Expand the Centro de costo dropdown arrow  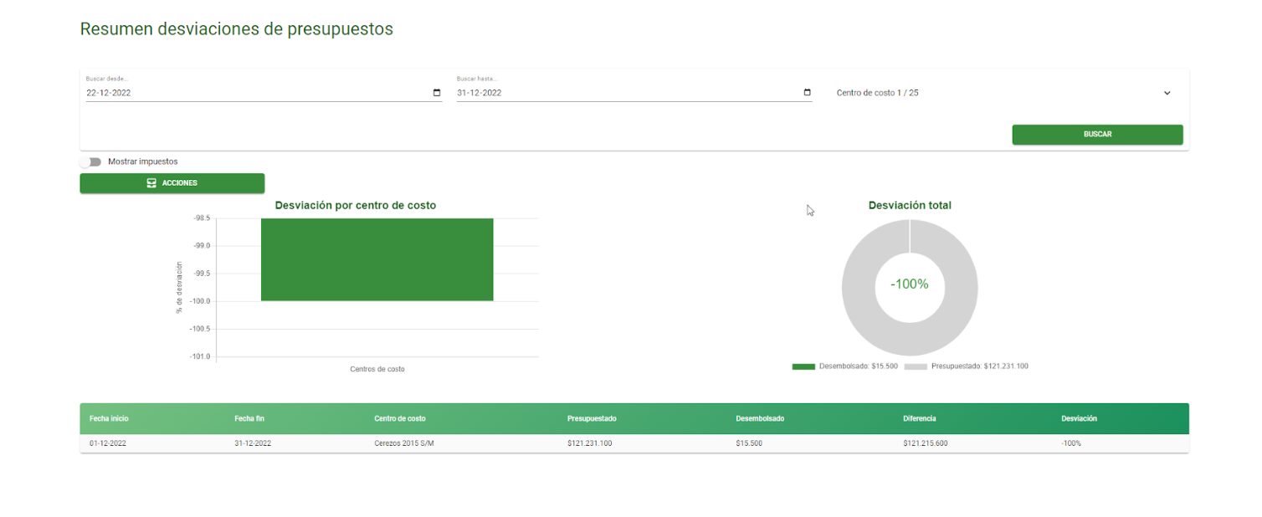click(x=1167, y=93)
